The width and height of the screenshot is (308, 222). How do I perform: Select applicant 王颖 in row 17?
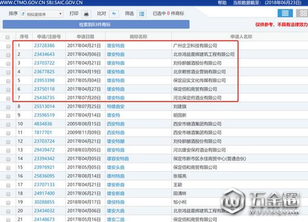(x=178, y=185)
